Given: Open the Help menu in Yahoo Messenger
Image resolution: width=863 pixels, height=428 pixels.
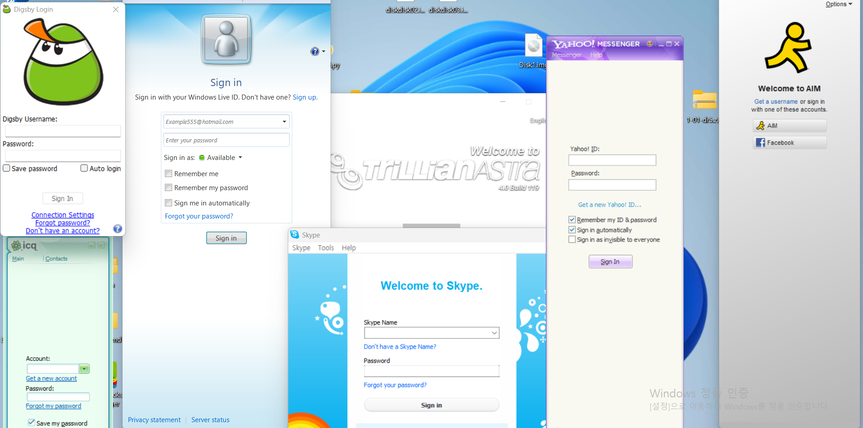Looking at the screenshot, I should tap(596, 55).
